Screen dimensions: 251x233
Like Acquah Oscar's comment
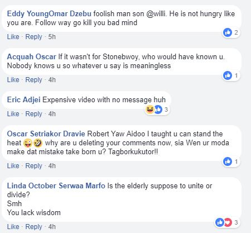click(x=13, y=80)
